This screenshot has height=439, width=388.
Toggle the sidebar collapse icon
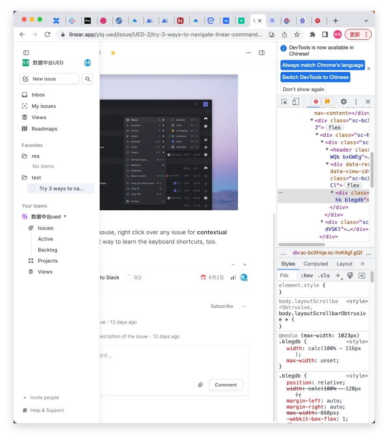26,53
